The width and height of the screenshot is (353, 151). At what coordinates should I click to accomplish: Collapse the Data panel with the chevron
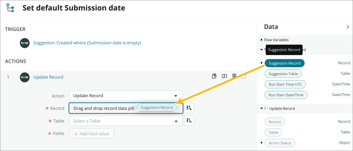click(x=347, y=27)
